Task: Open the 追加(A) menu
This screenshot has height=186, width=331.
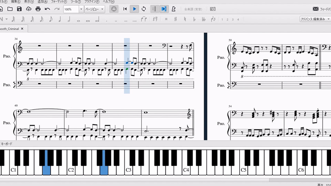Action: click(x=42, y=1)
